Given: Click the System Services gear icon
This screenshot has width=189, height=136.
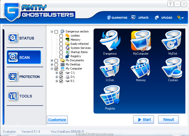Looking at the screenshot, I should click(67, 48).
